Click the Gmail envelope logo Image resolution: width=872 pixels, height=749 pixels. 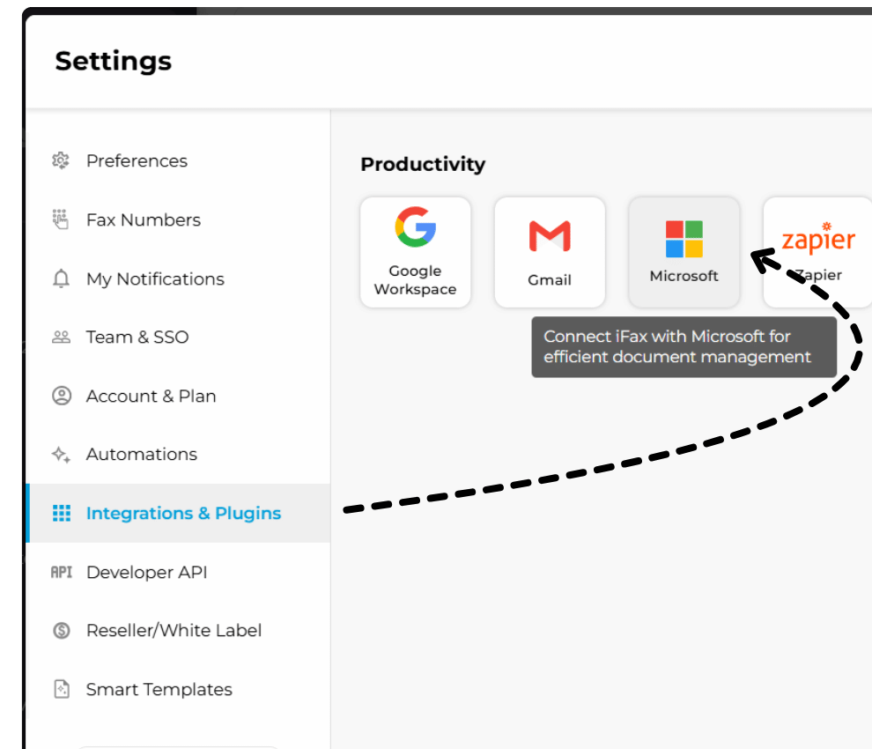550,236
